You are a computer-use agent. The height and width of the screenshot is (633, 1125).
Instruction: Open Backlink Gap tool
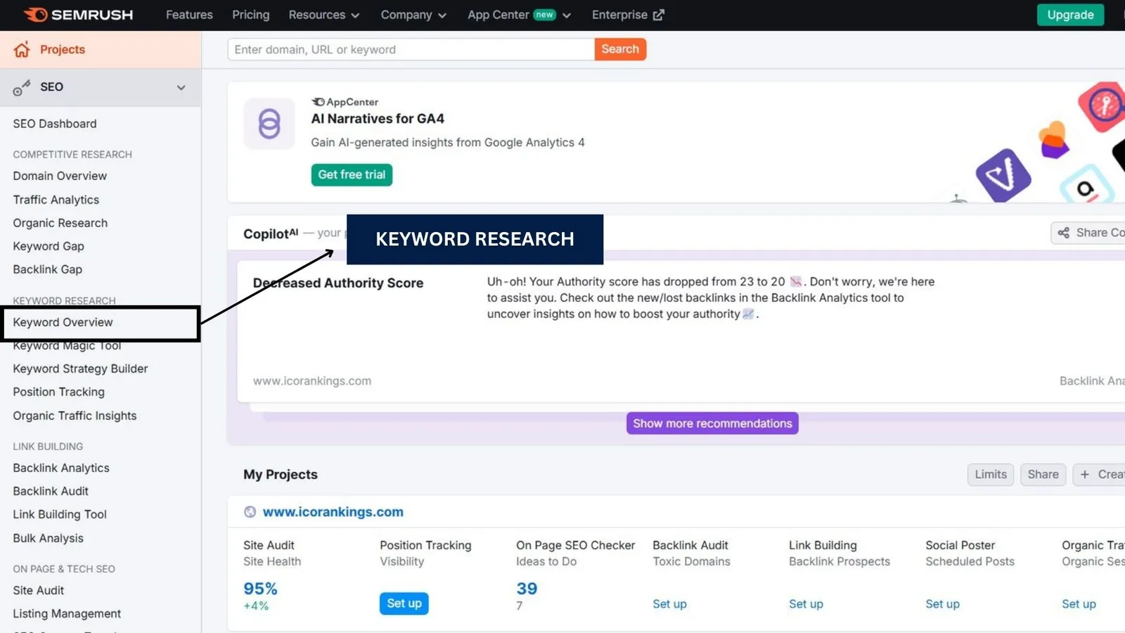[48, 269]
